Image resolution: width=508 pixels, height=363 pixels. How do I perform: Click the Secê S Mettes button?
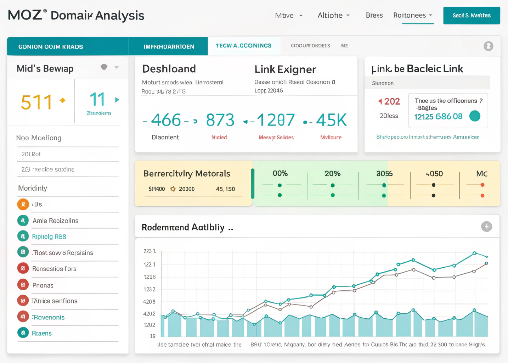472,15
